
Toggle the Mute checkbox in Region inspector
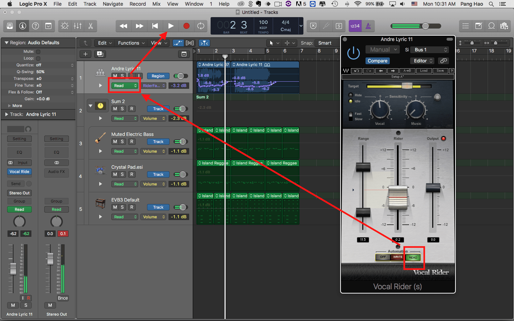(38, 52)
